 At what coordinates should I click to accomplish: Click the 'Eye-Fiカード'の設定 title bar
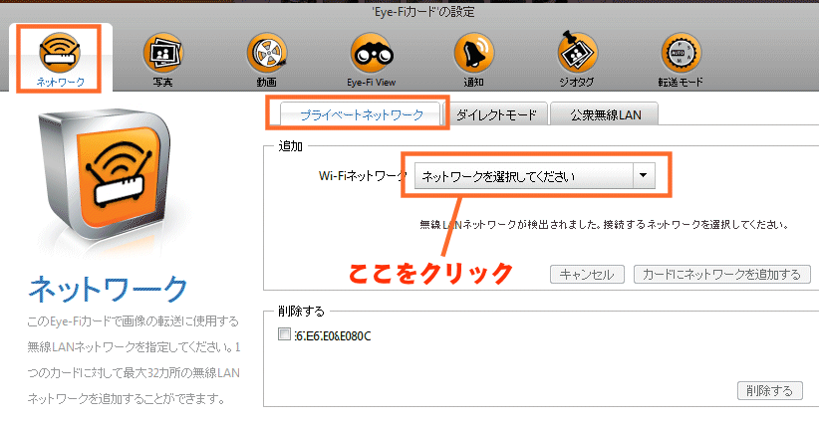(409, 12)
